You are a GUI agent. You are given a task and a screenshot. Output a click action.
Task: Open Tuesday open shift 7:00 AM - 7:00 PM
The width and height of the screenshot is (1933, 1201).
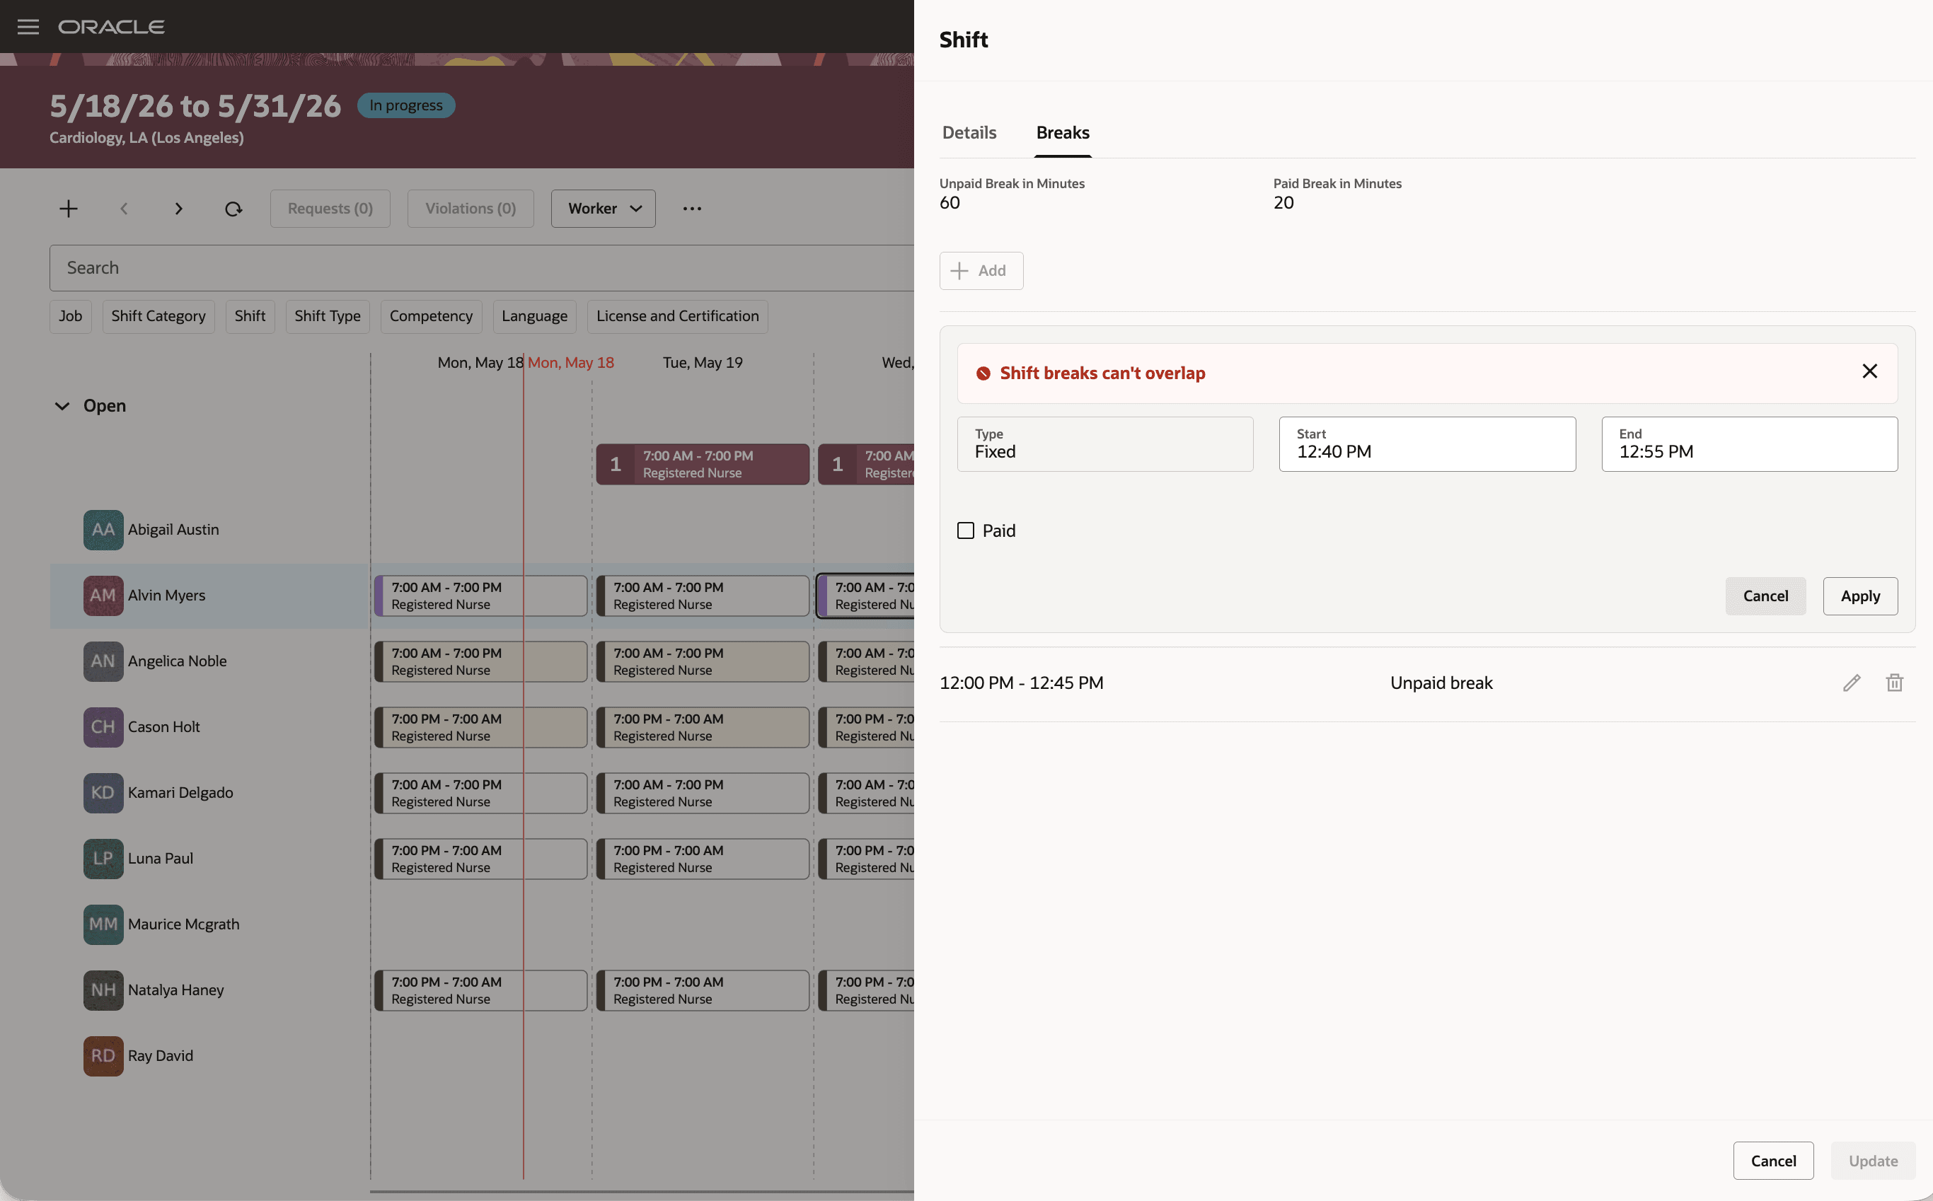pyautogui.click(x=703, y=464)
